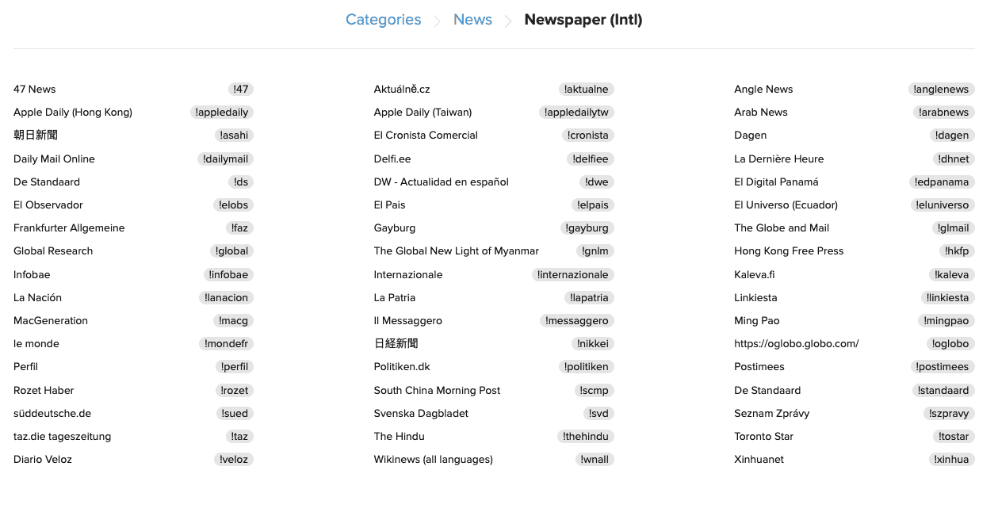Image resolution: width=998 pixels, height=516 pixels.
Task: Open the Internazionale entry
Action: click(x=408, y=275)
